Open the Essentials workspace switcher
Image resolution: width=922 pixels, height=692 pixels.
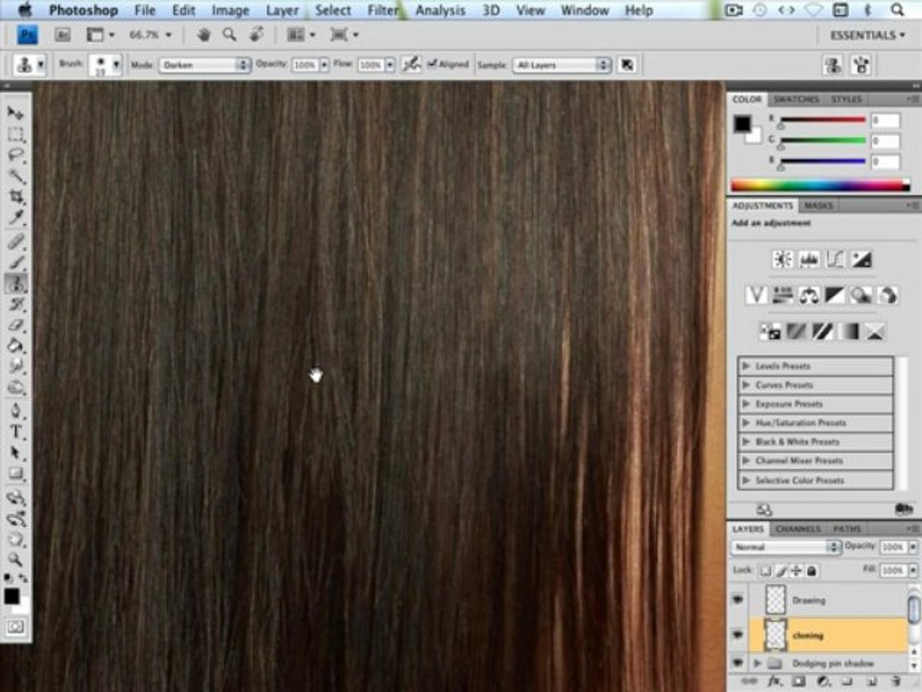(866, 36)
